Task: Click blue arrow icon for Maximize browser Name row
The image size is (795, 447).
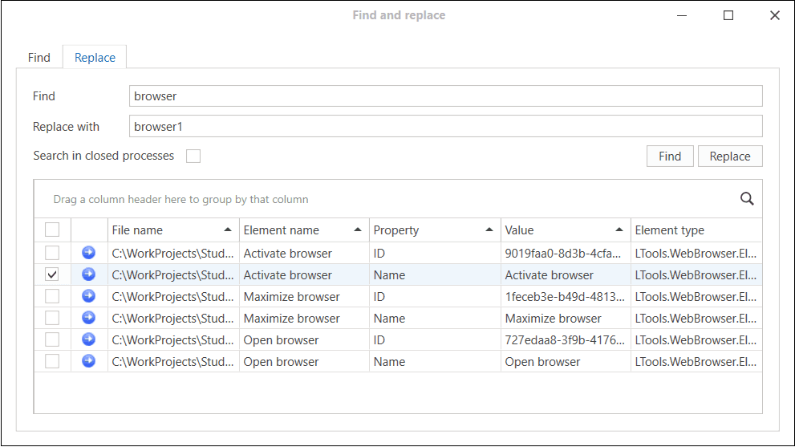Action: (89, 318)
